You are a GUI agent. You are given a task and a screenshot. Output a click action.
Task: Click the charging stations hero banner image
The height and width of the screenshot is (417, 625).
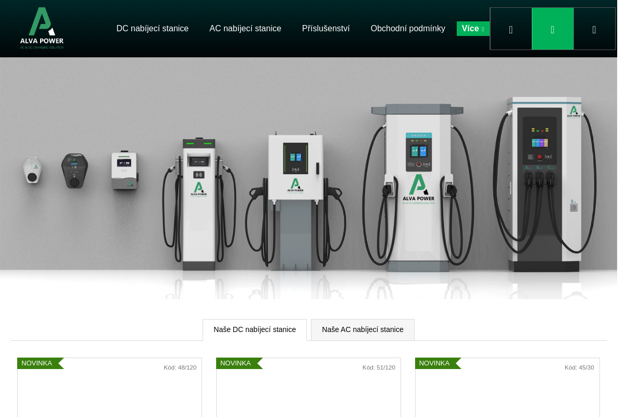pyautogui.click(x=308, y=178)
